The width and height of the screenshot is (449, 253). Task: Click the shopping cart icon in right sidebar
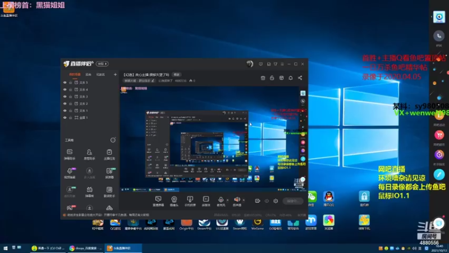(439, 135)
